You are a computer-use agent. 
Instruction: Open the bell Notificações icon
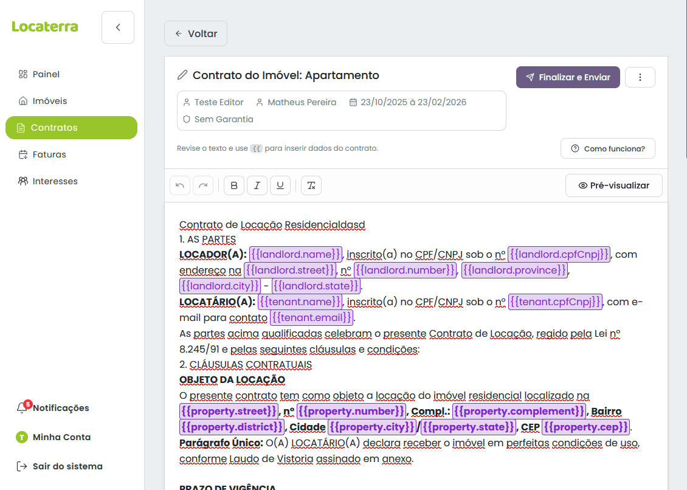pos(23,408)
